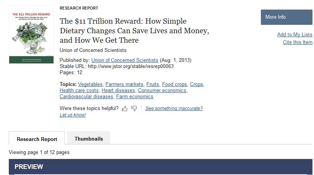Click the thumbs up icon

click(125, 109)
